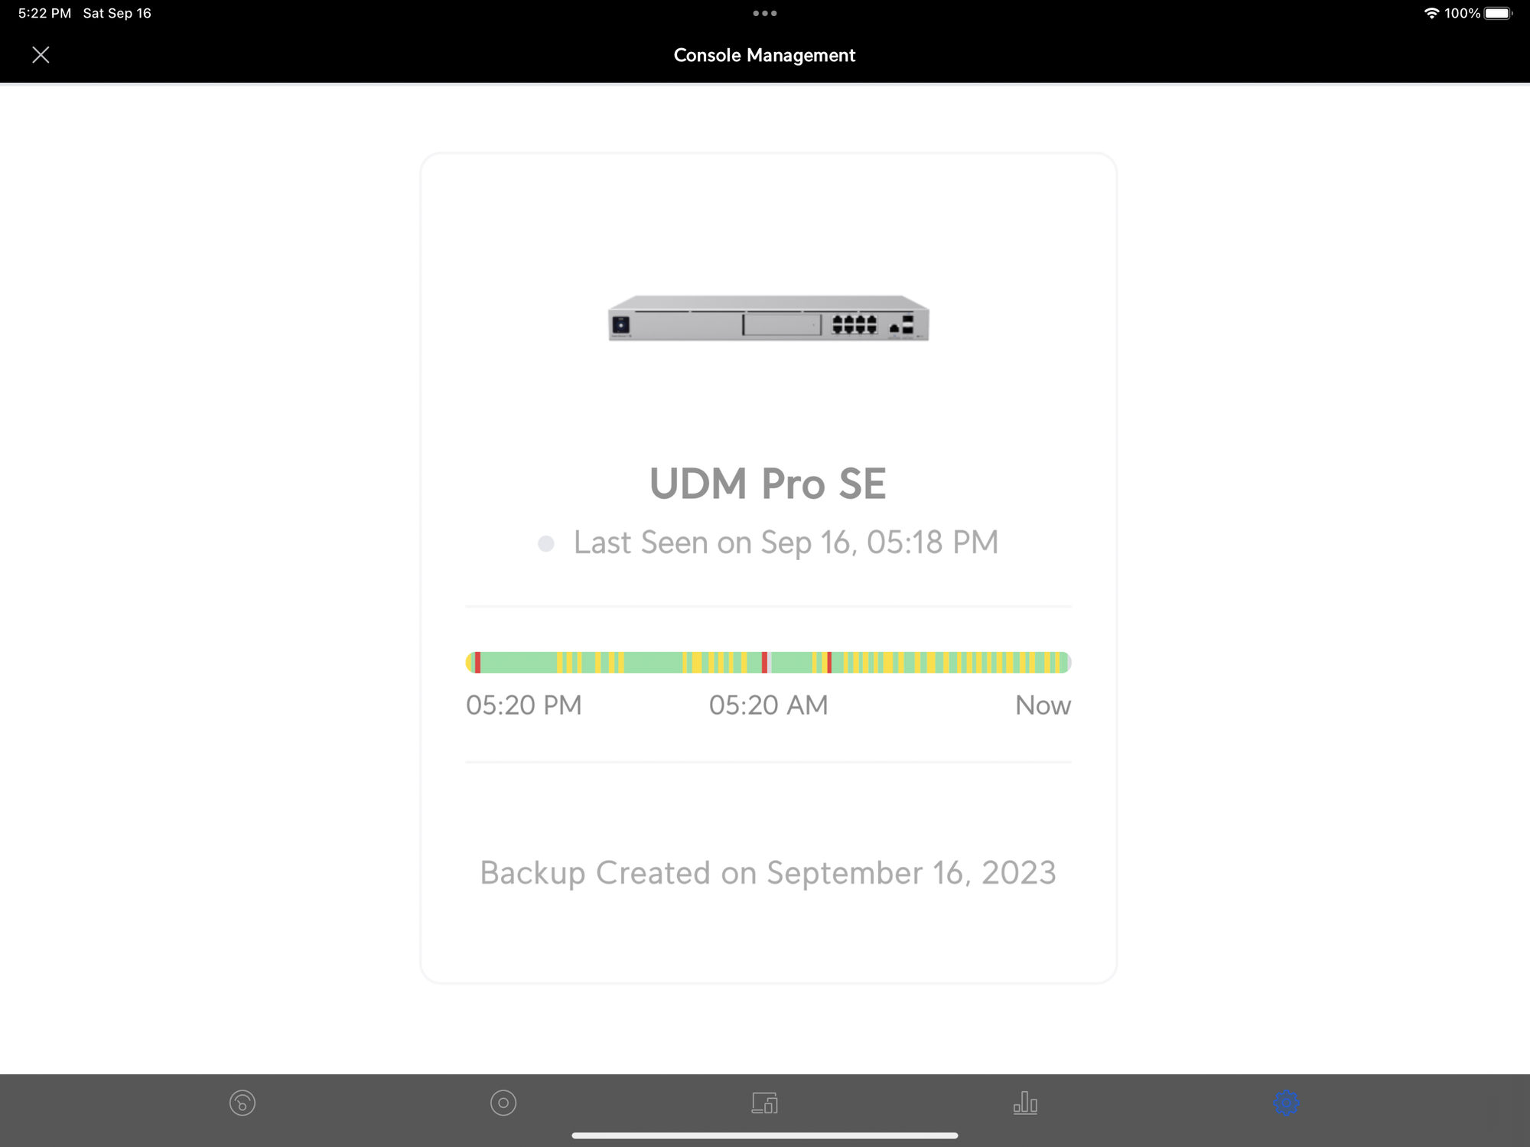The image size is (1530, 1147).
Task: Tap the 05:20 PM timeline label
Action: (x=524, y=705)
